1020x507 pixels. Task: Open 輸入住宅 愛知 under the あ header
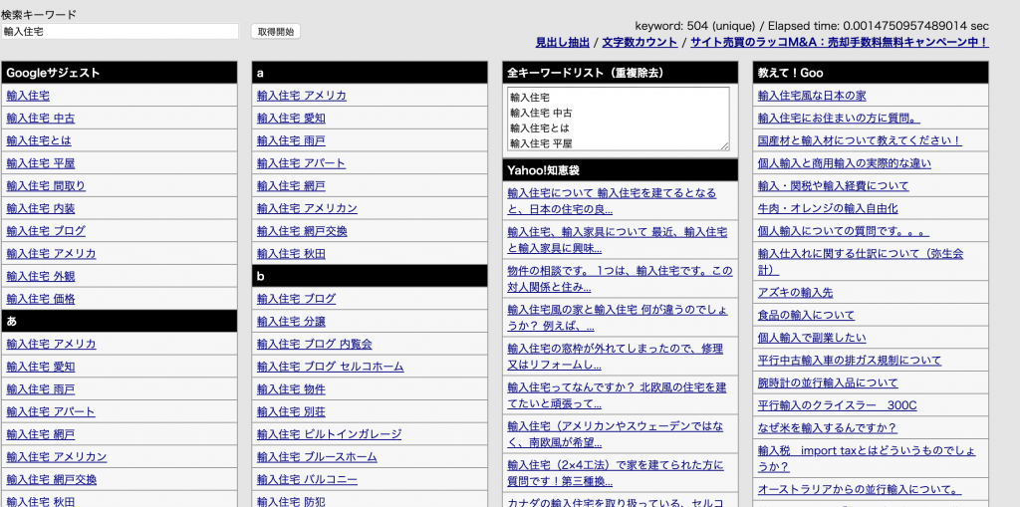tap(40, 367)
